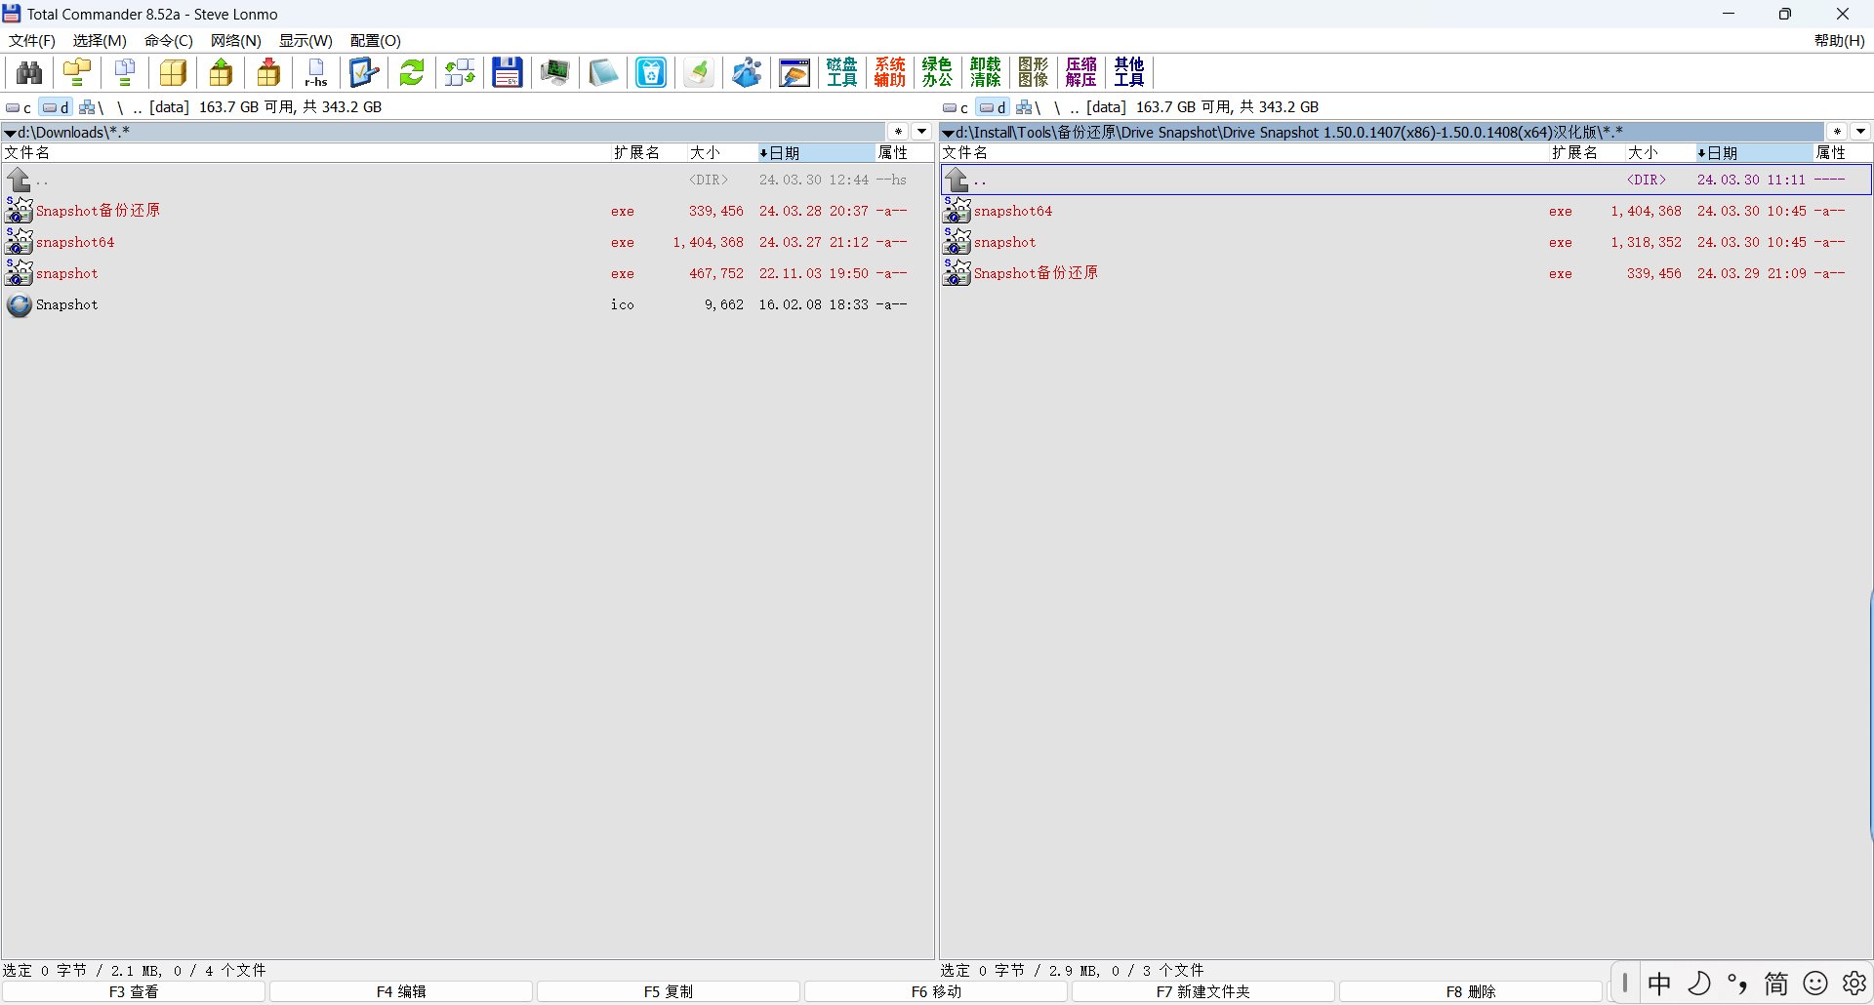The height and width of the screenshot is (1005, 1874).
Task: Click the blue recycle bin icon
Action: coord(651,73)
